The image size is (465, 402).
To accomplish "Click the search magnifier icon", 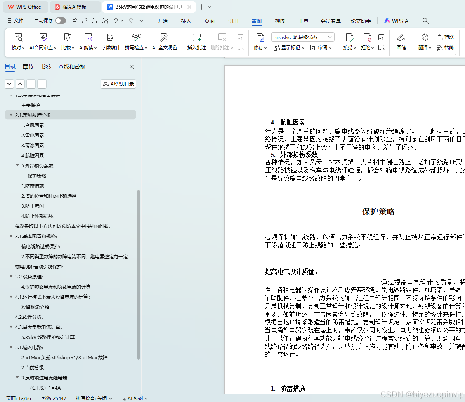I will pyautogui.click(x=425, y=21).
